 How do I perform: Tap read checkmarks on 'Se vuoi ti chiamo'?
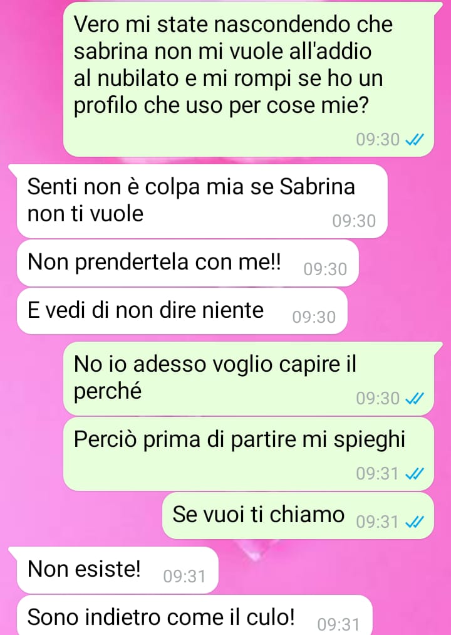(x=415, y=522)
